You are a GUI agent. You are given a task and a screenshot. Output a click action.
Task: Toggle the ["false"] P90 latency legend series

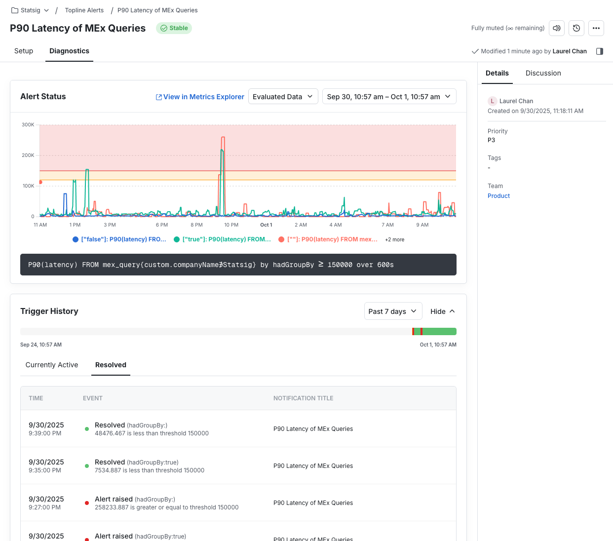point(119,239)
